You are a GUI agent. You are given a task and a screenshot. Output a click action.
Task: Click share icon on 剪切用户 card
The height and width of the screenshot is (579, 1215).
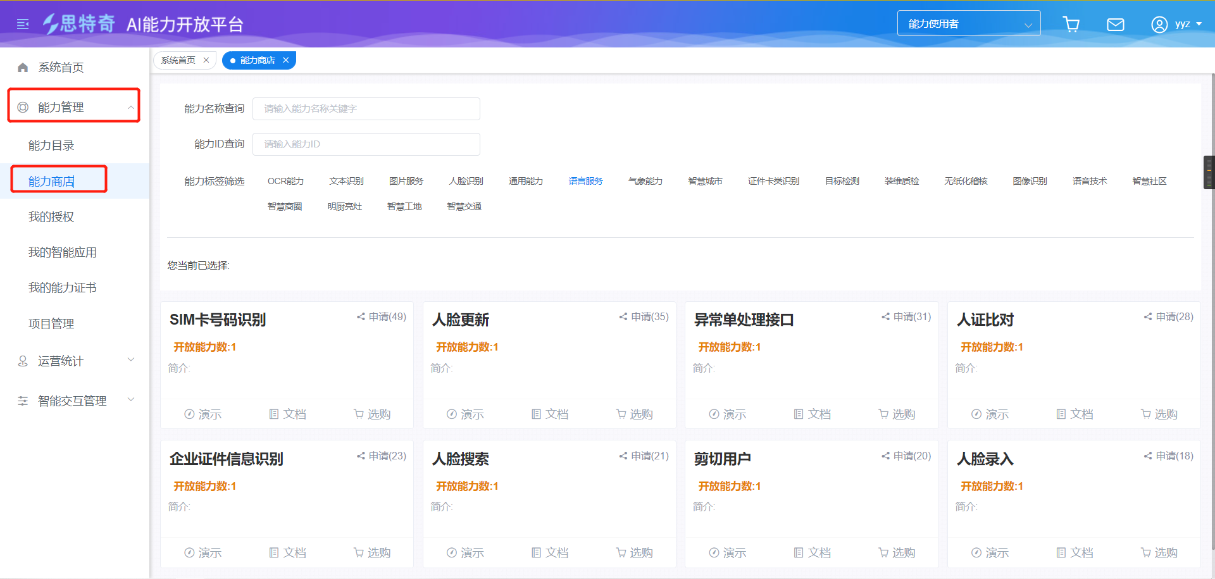[885, 456]
